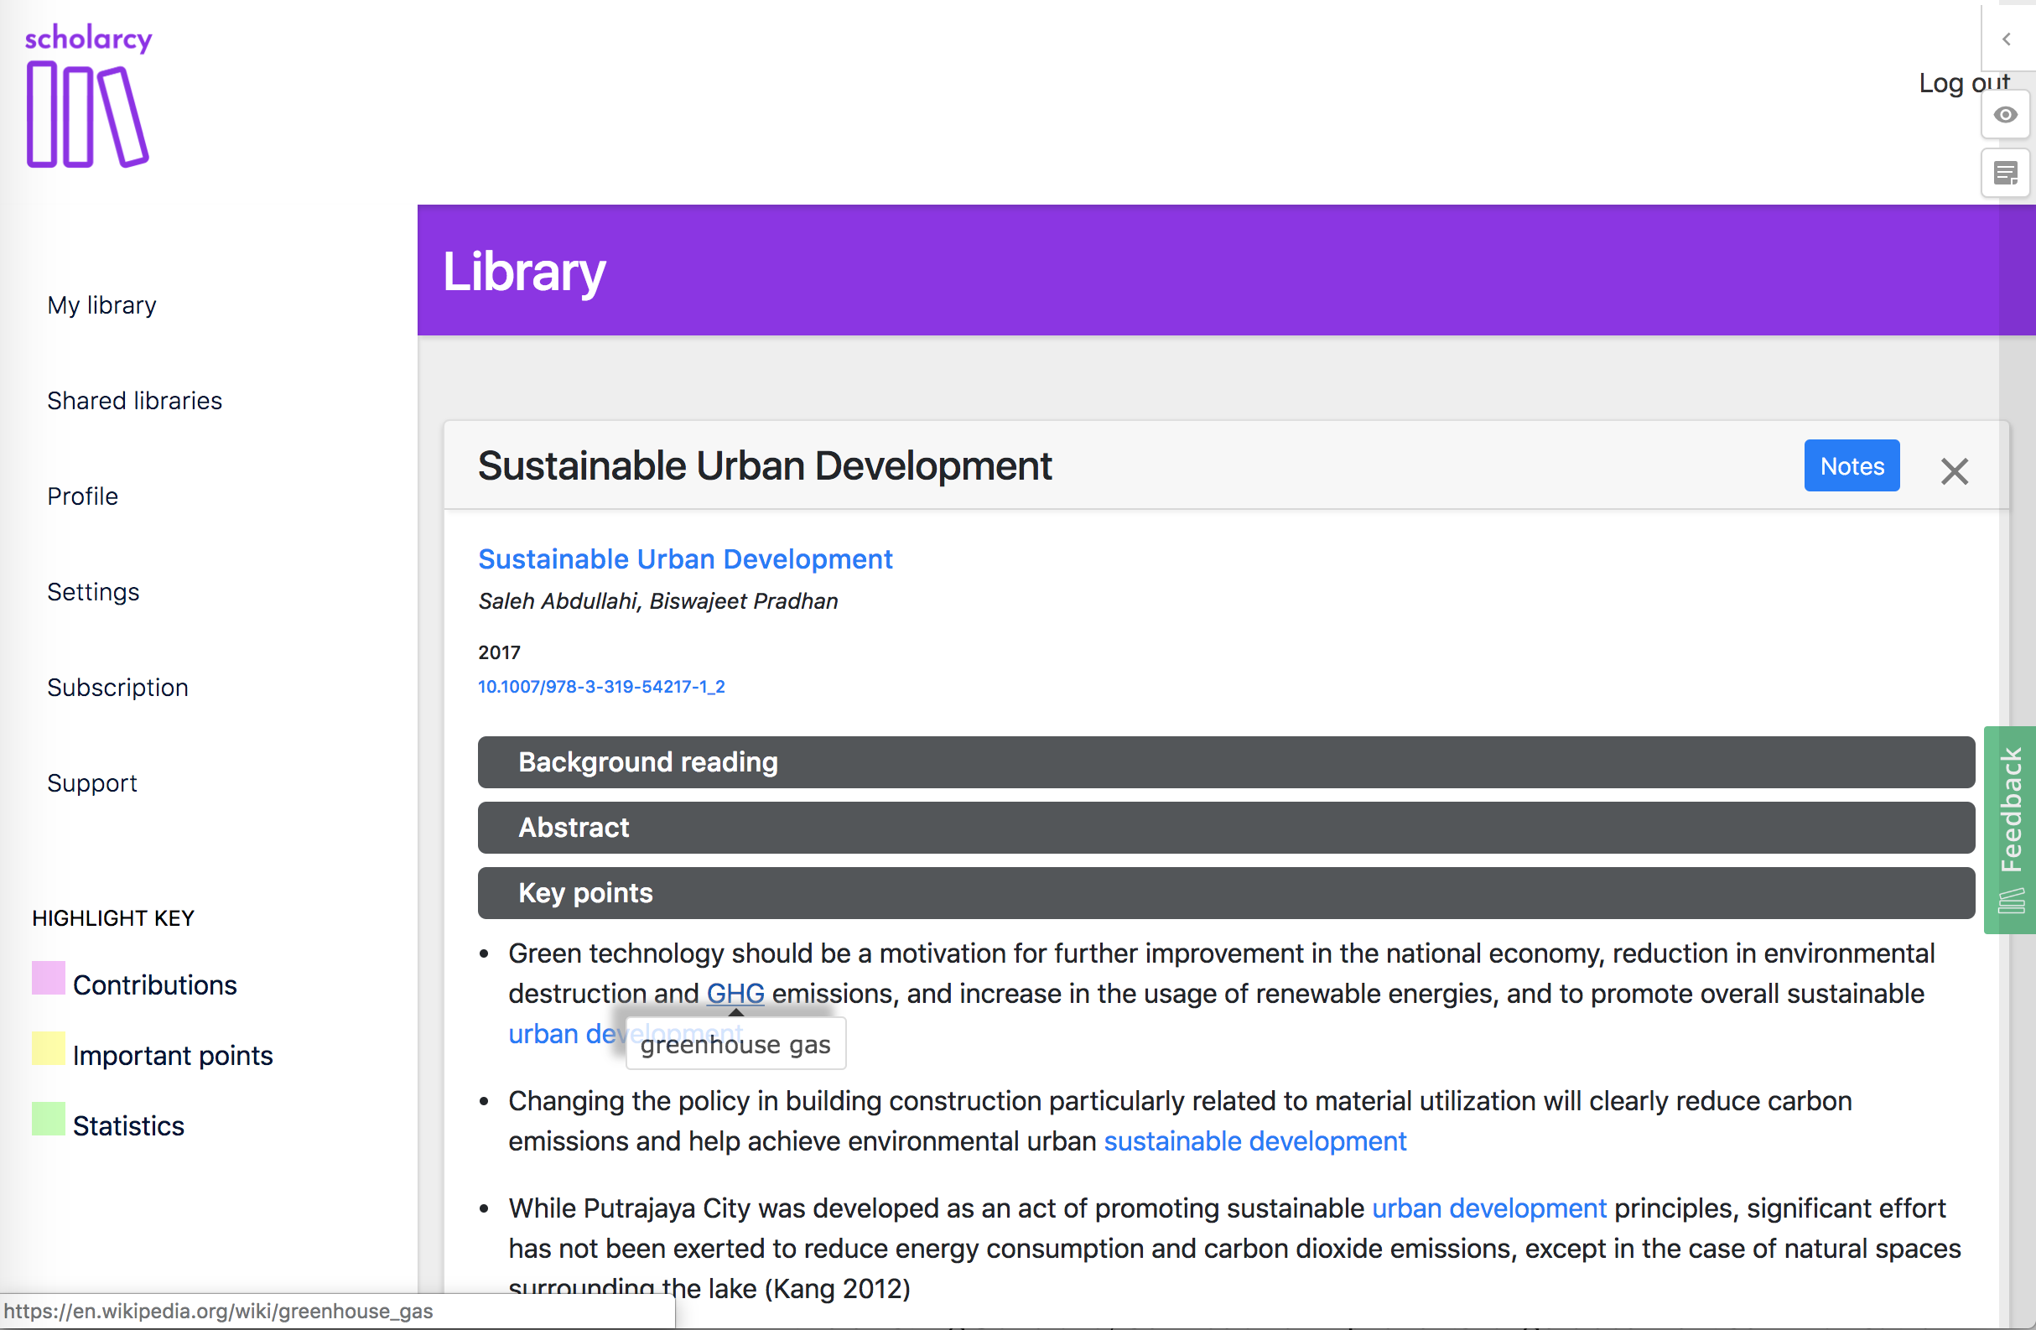2036x1330 pixels.
Task: Click the Scholarcy logo
Action: click(88, 96)
